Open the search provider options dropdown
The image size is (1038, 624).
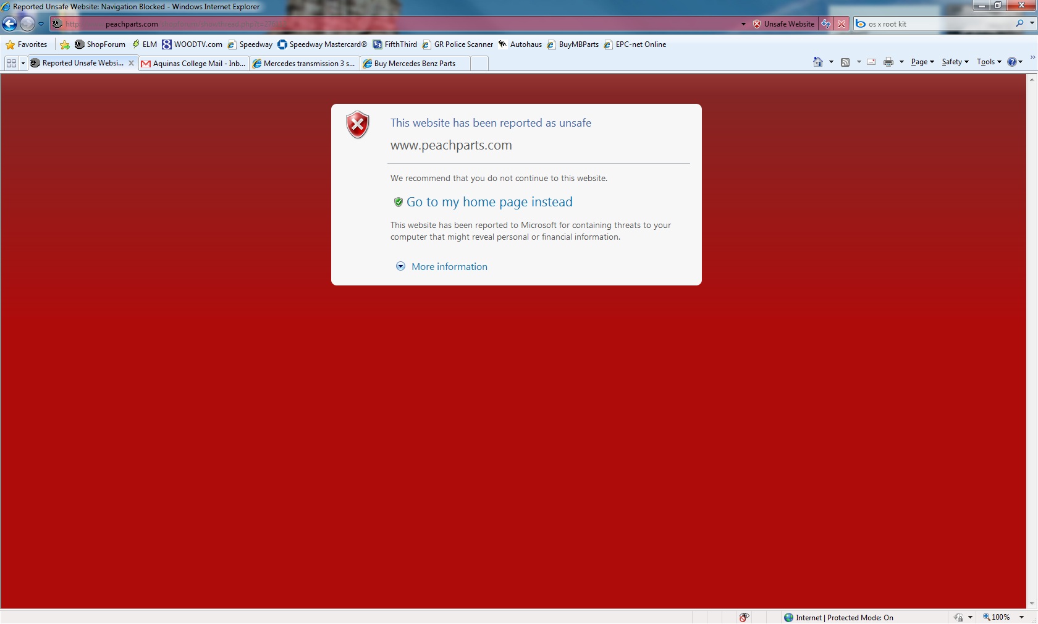(x=1032, y=23)
